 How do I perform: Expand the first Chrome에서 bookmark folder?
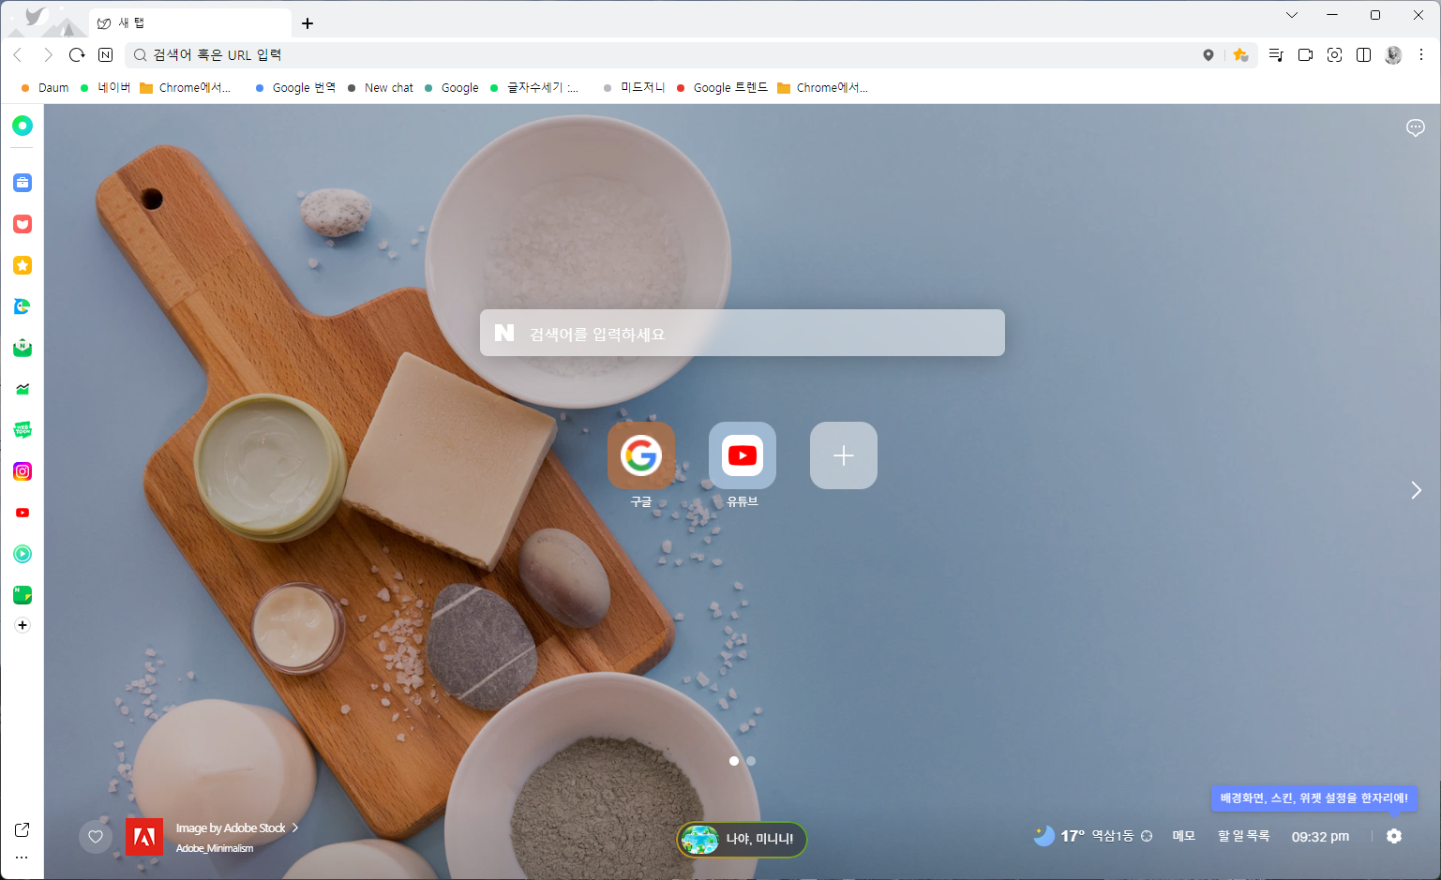[x=185, y=87]
